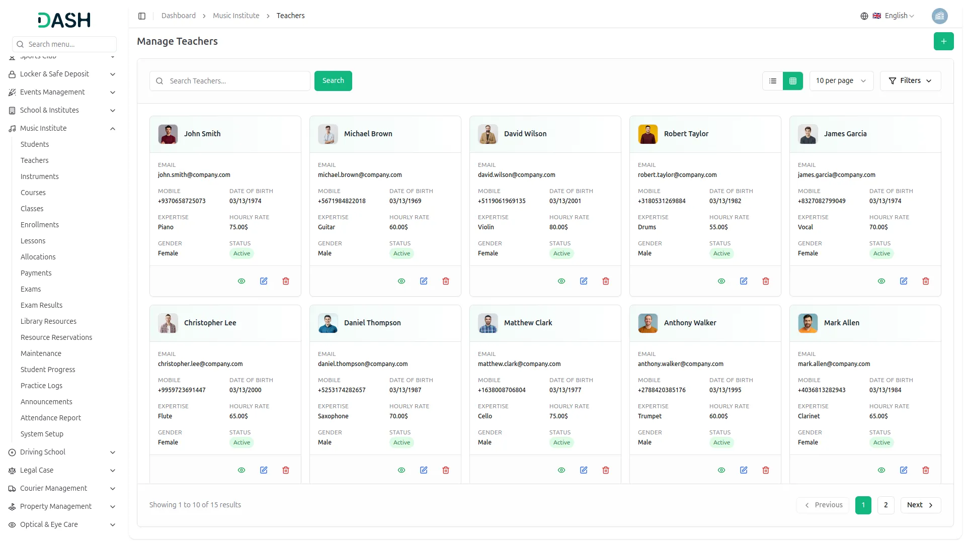Open Instruments in the Music Institute menu
This screenshot has height=543, width=966.
pos(40,176)
